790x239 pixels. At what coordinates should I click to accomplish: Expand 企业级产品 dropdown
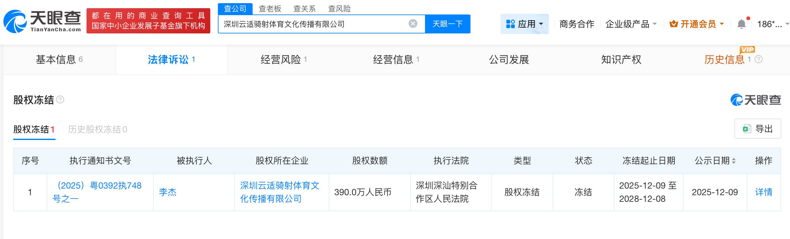[x=654, y=24]
